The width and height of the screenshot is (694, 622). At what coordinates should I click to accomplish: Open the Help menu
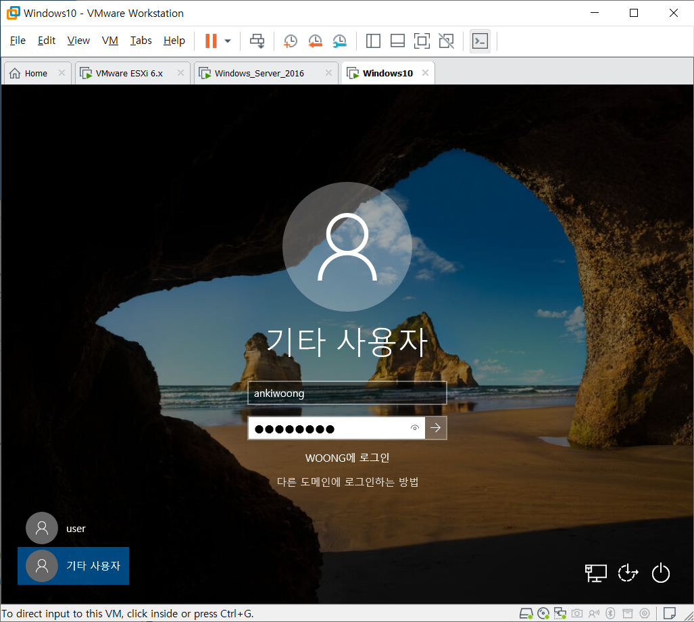174,41
